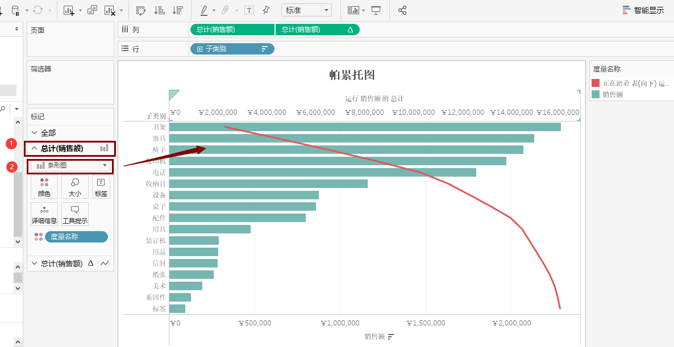Sort descending using toolbar icon
The width and height of the screenshot is (674, 347).
pos(177,10)
